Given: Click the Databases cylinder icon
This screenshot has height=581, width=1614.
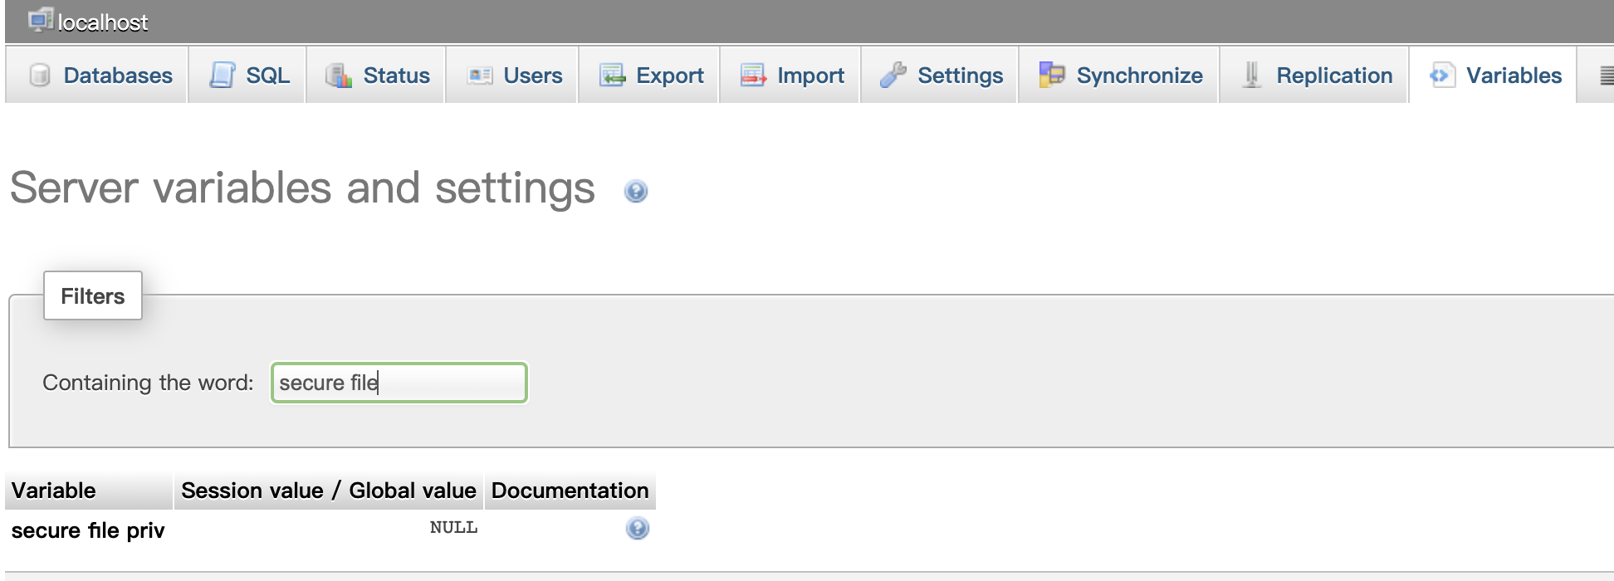Looking at the screenshot, I should click(39, 76).
